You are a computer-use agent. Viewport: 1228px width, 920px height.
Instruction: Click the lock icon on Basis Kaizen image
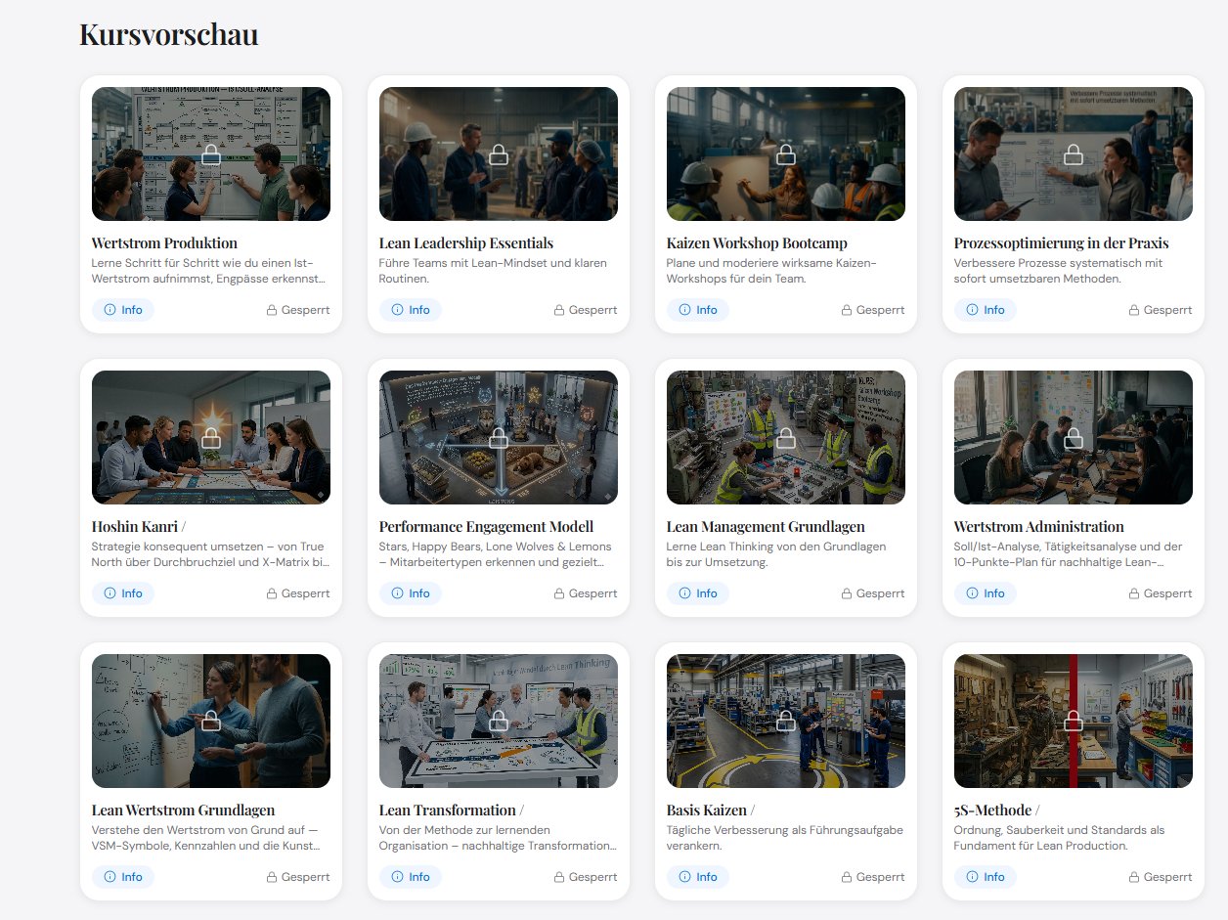pyautogui.click(x=785, y=722)
